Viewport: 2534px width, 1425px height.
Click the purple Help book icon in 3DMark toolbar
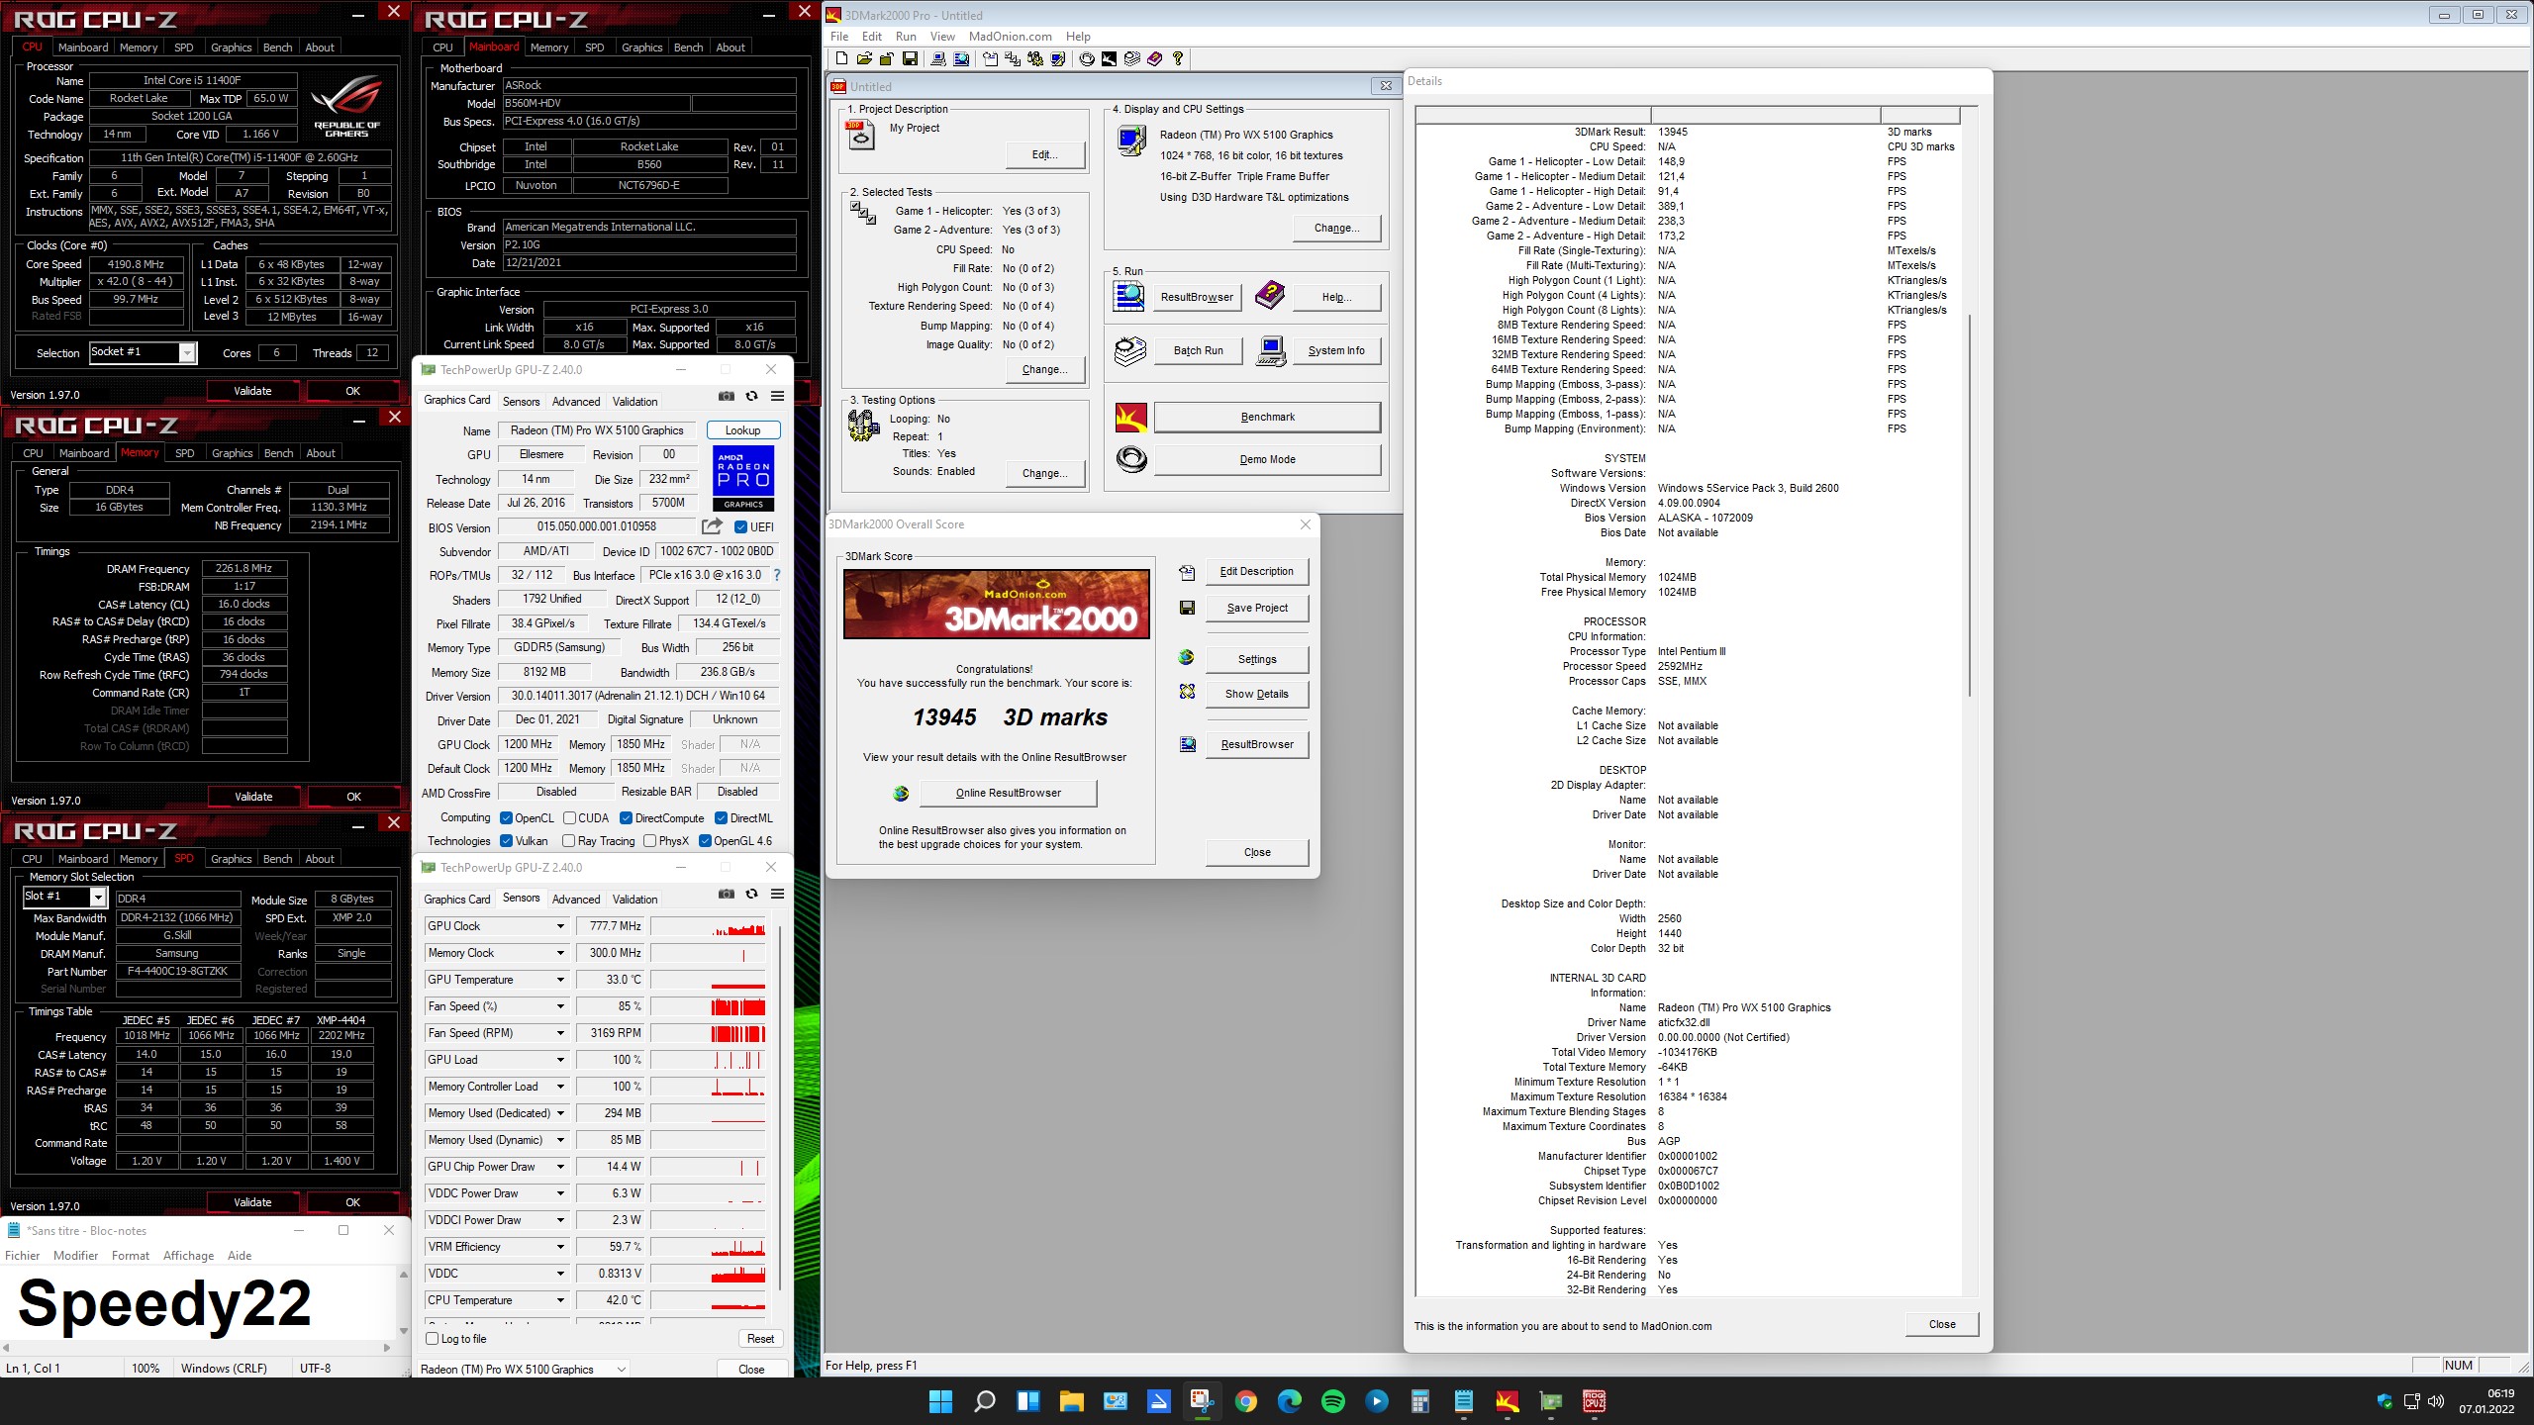1154,59
